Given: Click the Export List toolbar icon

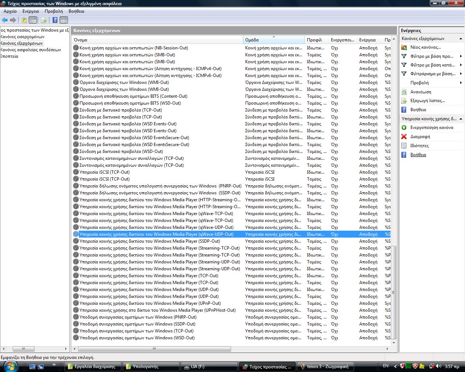Looking at the screenshot, I should (44, 20).
